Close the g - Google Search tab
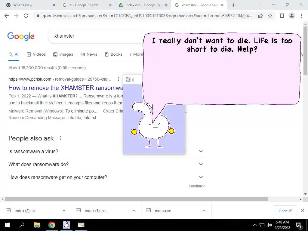 [110, 5]
